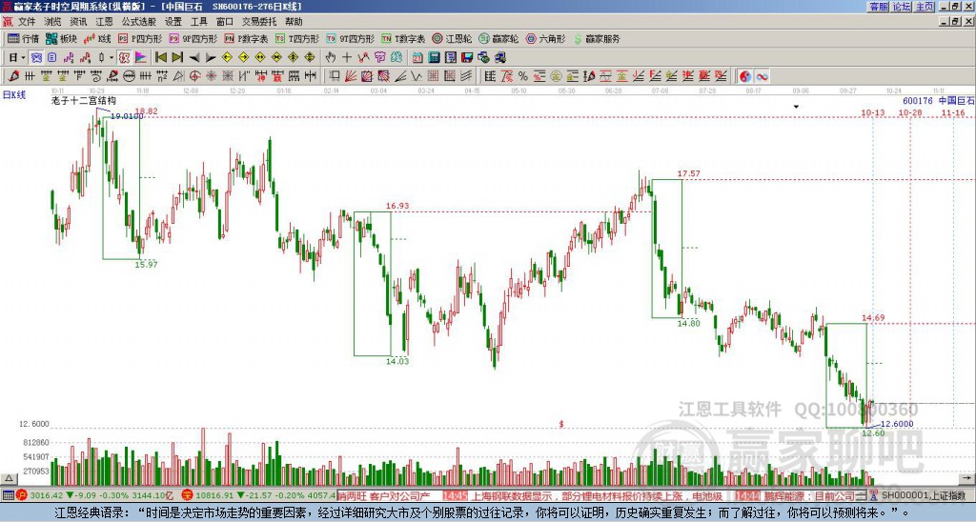976x522 pixels.
Task: Save chart with the floppy icon
Action: point(467,58)
